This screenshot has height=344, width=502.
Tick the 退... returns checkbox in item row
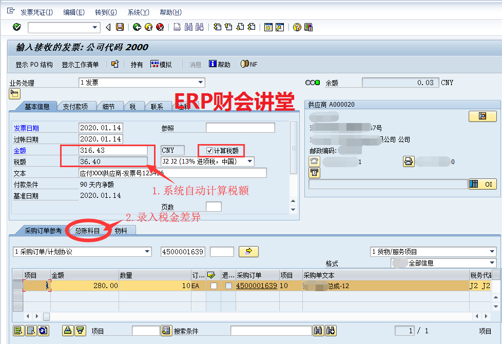[x=228, y=286]
